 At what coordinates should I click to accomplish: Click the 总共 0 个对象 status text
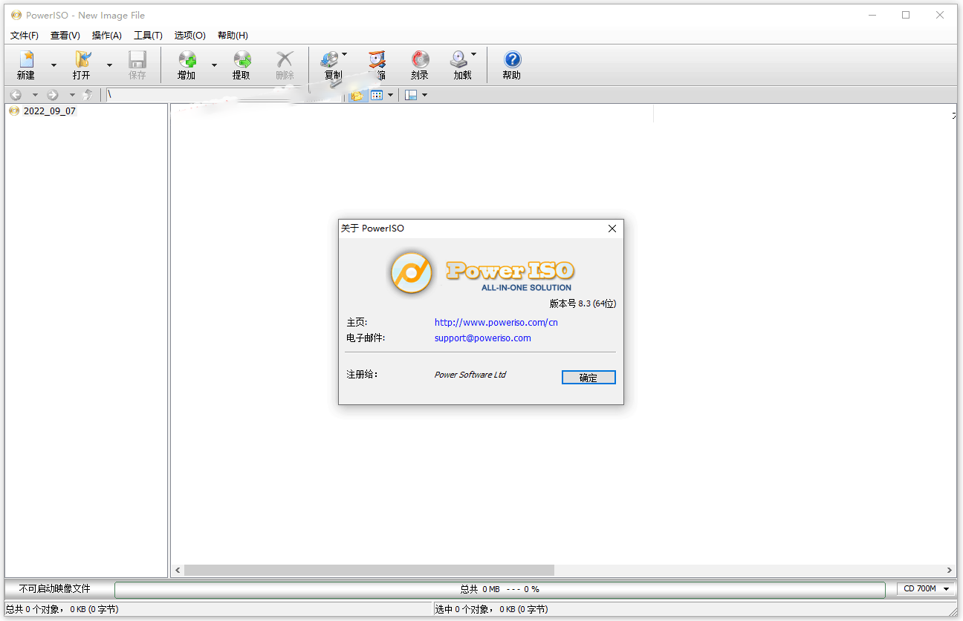click(62, 609)
